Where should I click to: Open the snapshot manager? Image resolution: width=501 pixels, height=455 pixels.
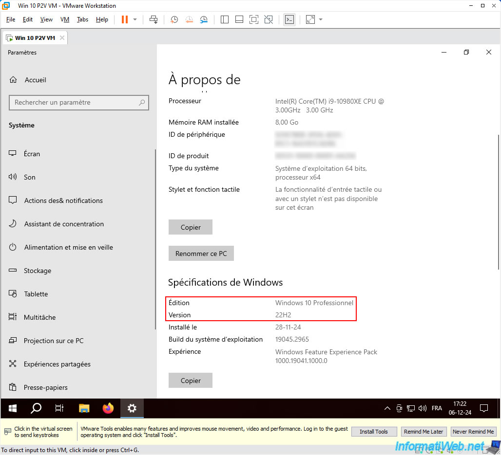tap(204, 19)
